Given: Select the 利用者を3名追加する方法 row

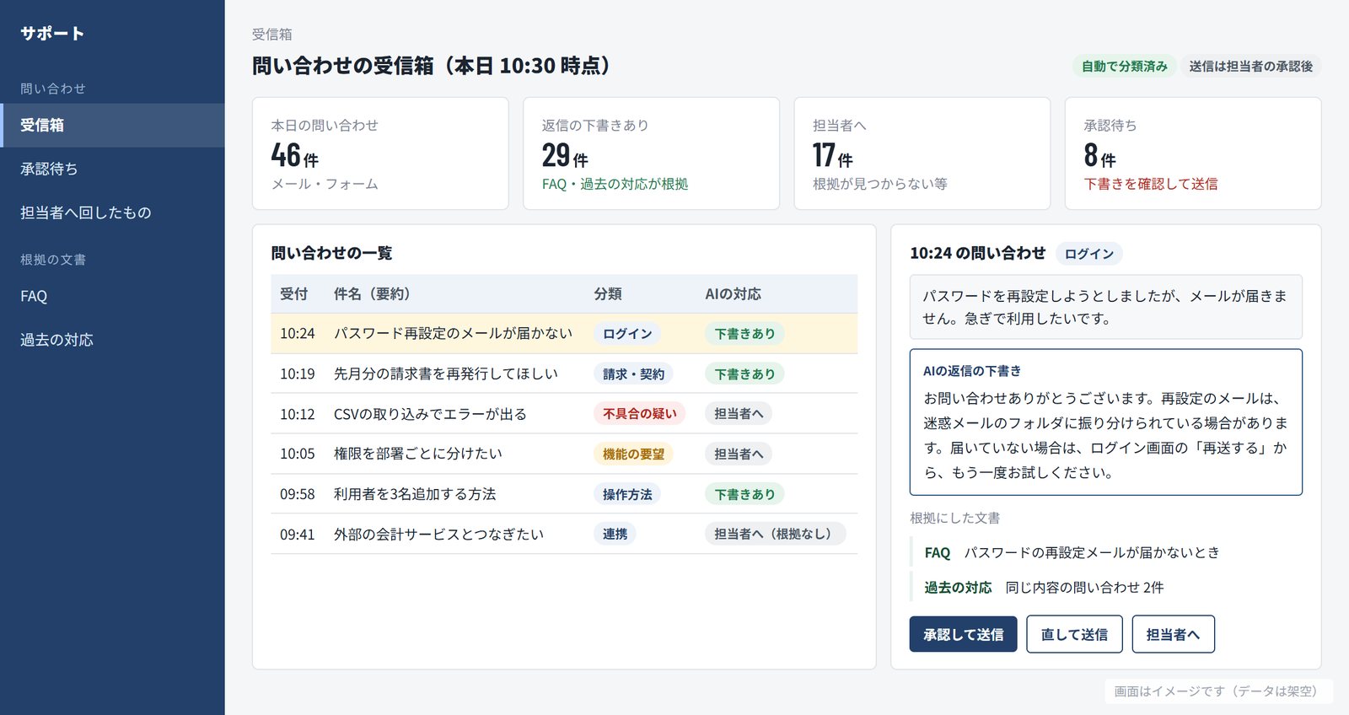Looking at the screenshot, I should (564, 494).
